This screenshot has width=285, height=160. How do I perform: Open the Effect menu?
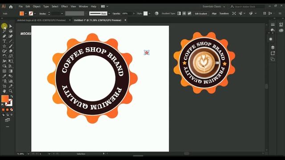tap(64, 6)
